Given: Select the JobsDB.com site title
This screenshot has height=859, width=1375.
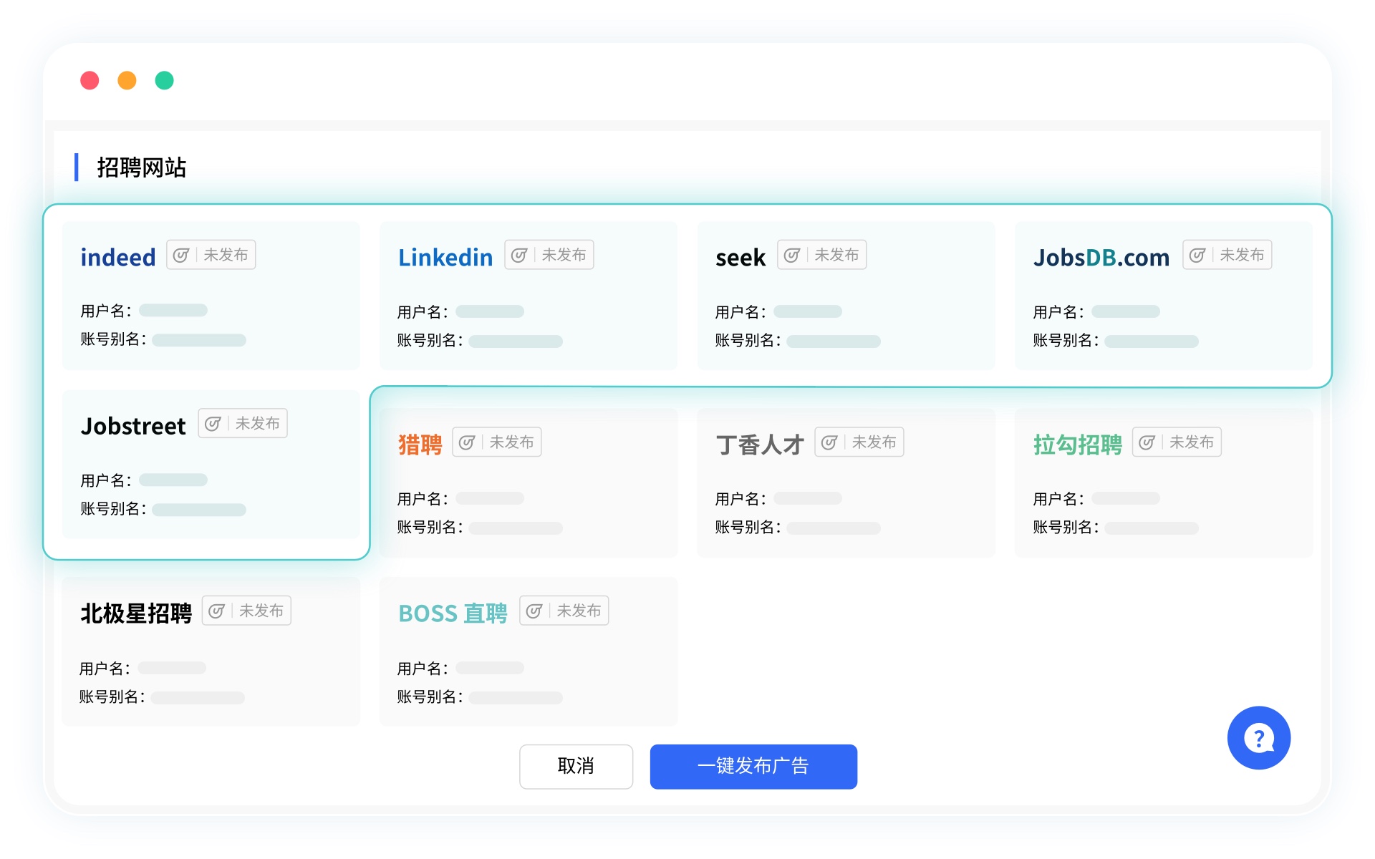Looking at the screenshot, I should [x=1101, y=258].
